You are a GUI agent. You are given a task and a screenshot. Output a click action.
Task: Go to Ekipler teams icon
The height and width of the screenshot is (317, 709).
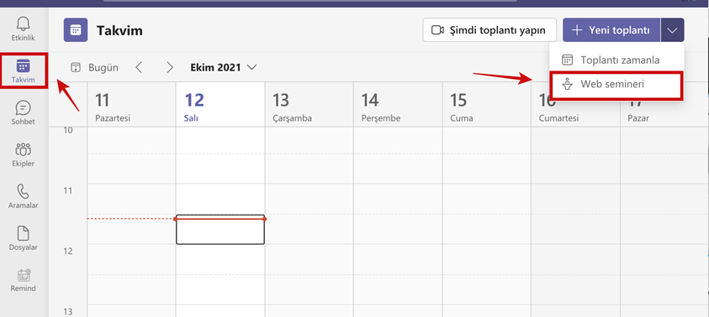(23, 154)
